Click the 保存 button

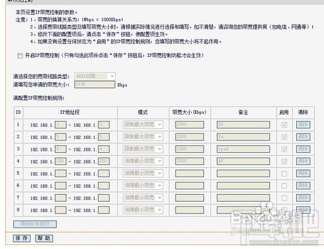(21, 238)
